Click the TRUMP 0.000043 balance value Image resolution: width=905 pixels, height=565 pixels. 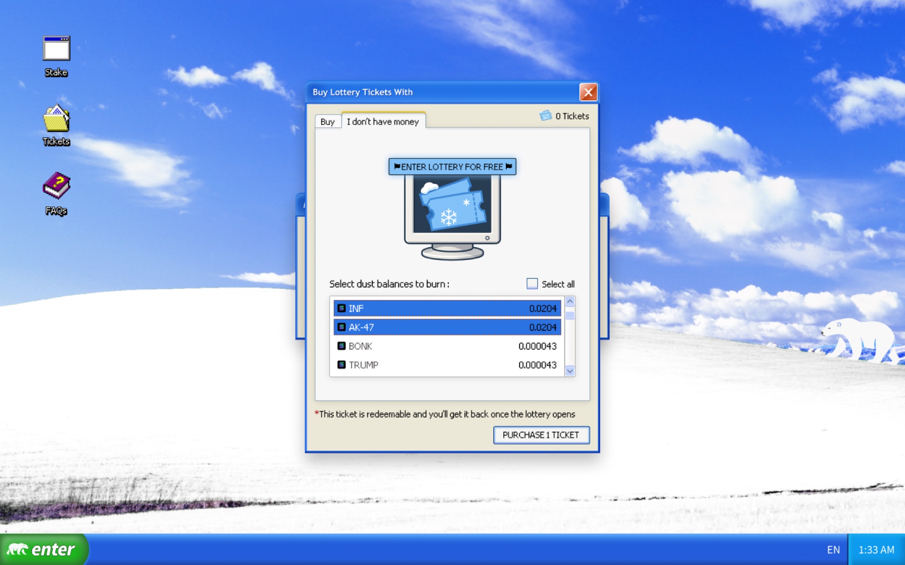tap(537, 364)
